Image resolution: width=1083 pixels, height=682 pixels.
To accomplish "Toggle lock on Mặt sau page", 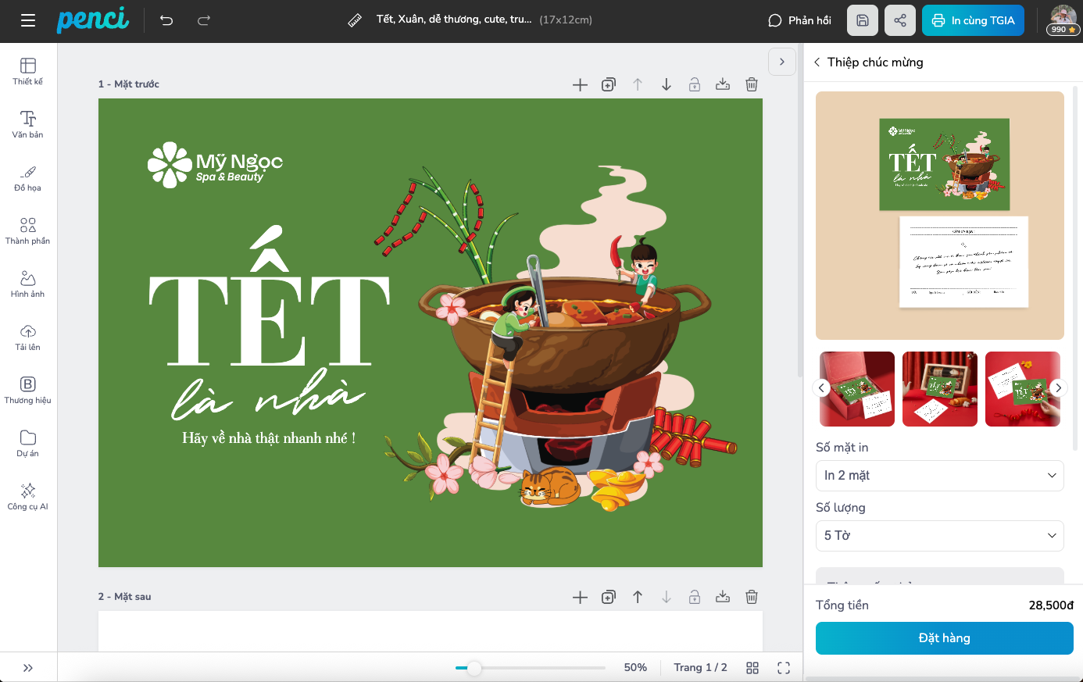I will coord(694,597).
